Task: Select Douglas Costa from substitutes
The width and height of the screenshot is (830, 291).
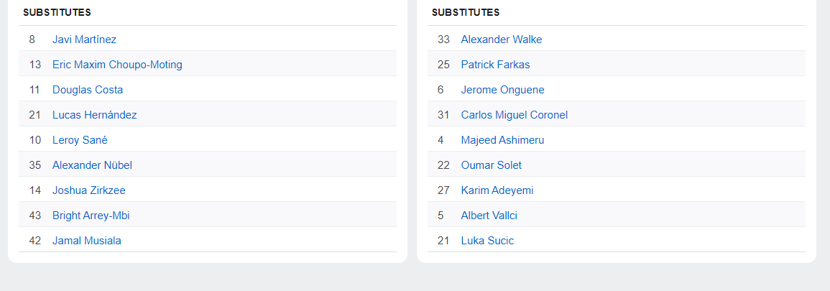Action: [88, 90]
